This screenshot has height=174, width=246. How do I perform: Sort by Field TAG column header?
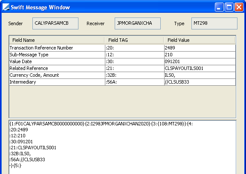[x=134, y=40]
